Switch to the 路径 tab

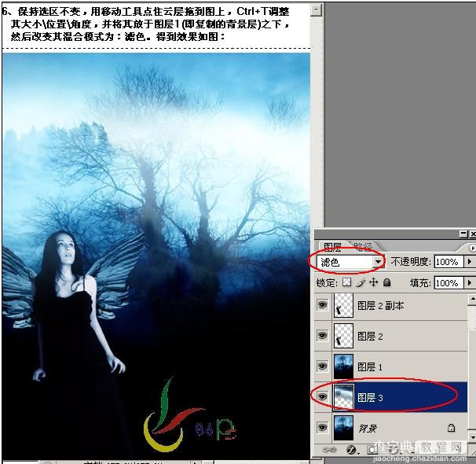[362, 246]
